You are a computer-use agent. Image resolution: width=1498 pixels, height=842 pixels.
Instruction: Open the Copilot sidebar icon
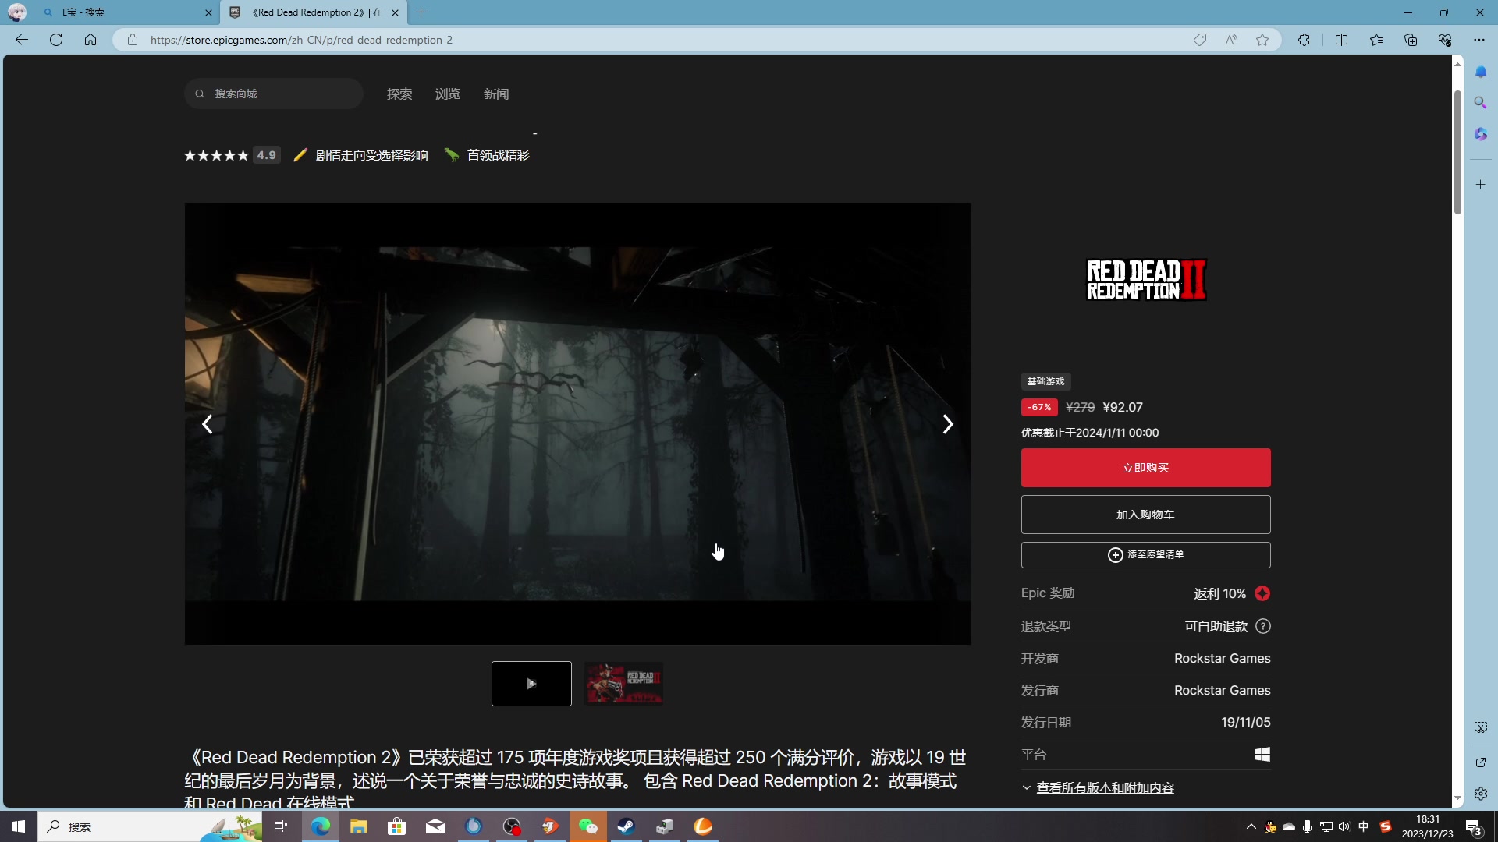pos(1481,134)
